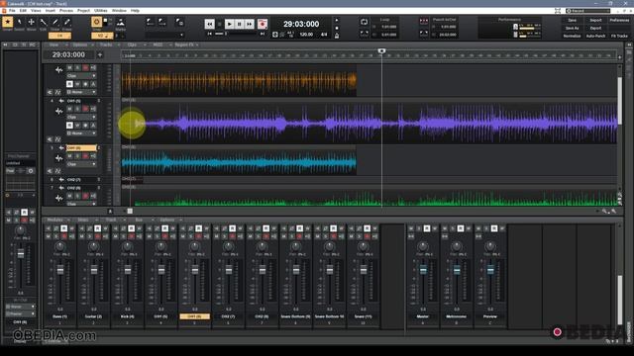Solo the Guitar (2) console strip
Screen dimensions: 634x356
pyautogui.click(x=90, y=236)
